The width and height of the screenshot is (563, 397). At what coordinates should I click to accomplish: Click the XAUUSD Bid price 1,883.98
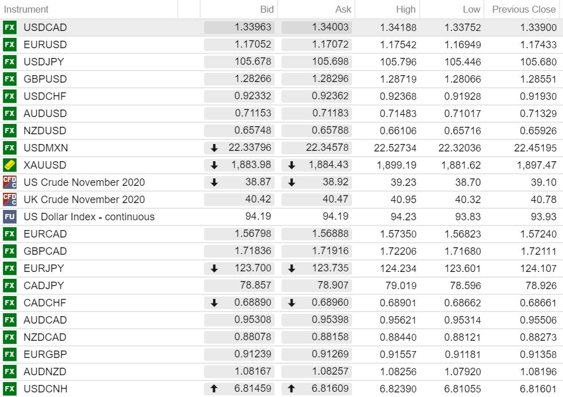point(251,165)
